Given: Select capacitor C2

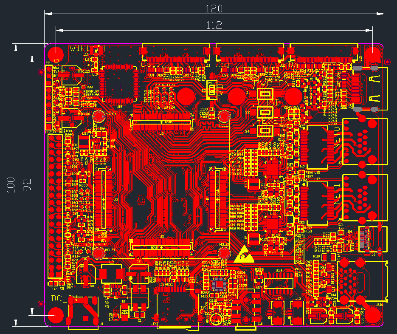Looking at the screenshot, I should pyautogui.click(x=138, y=274).
